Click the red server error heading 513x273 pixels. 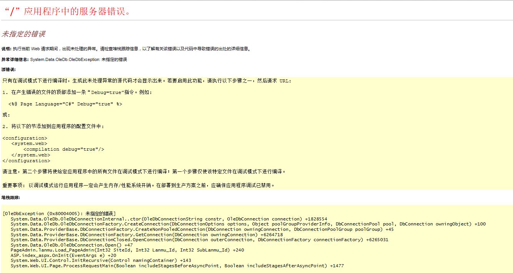pyautogui.click(x=67, y=12)
